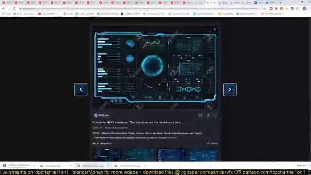Screen dimensions: 311x175
Task: Advance to the next image with right arrow
Action: coord(229,89)
